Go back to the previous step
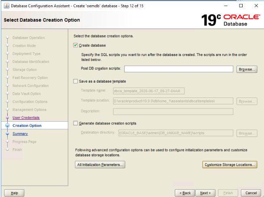 [x=185, y=193]
